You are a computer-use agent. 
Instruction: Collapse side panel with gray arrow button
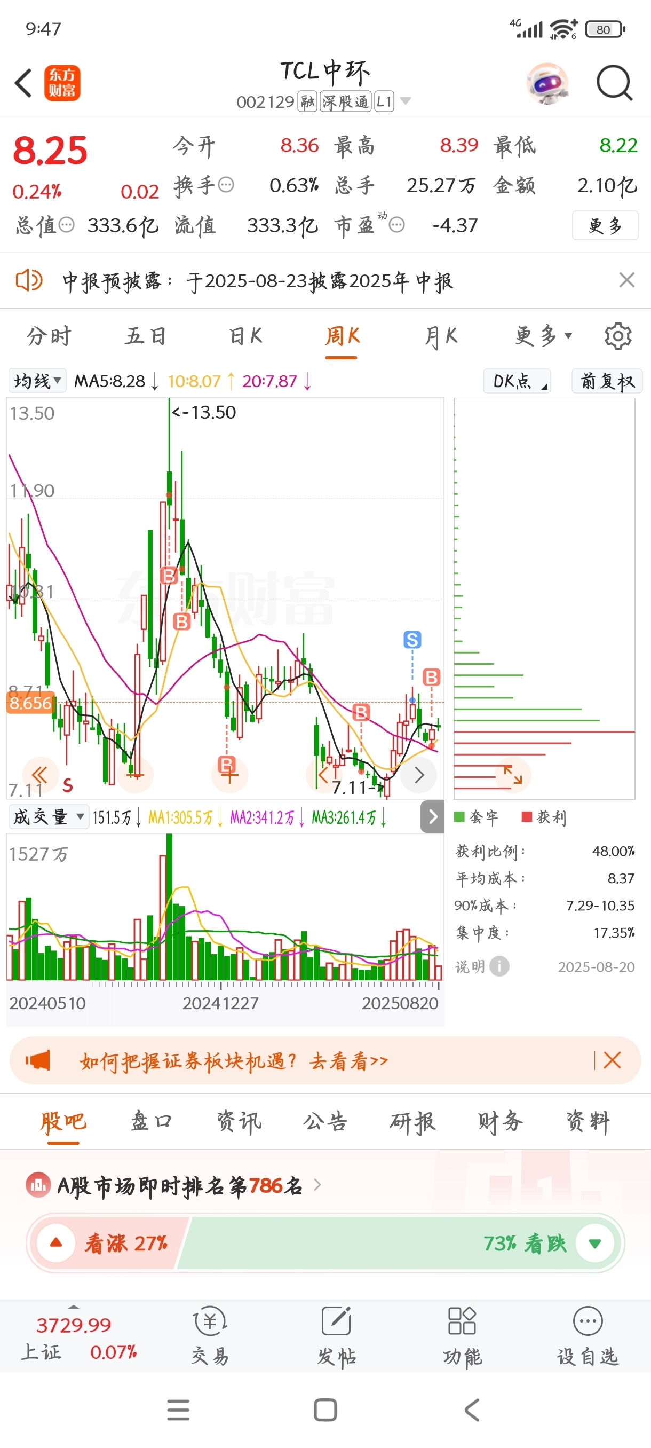tap(433, 817)
